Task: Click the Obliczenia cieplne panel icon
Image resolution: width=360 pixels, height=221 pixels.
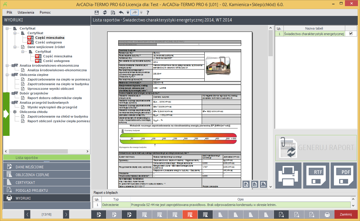Action: (x=9, y=175)
